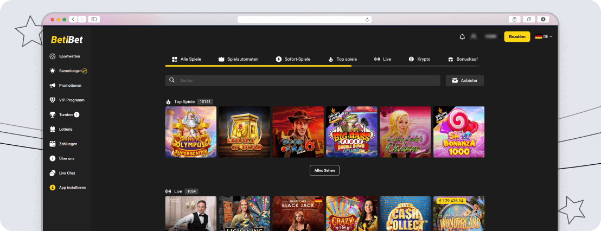This screenshot has width=601, height=231.
Task: Click the browser downloads icon
Action: pyautogui.click(x=543, y=19)
